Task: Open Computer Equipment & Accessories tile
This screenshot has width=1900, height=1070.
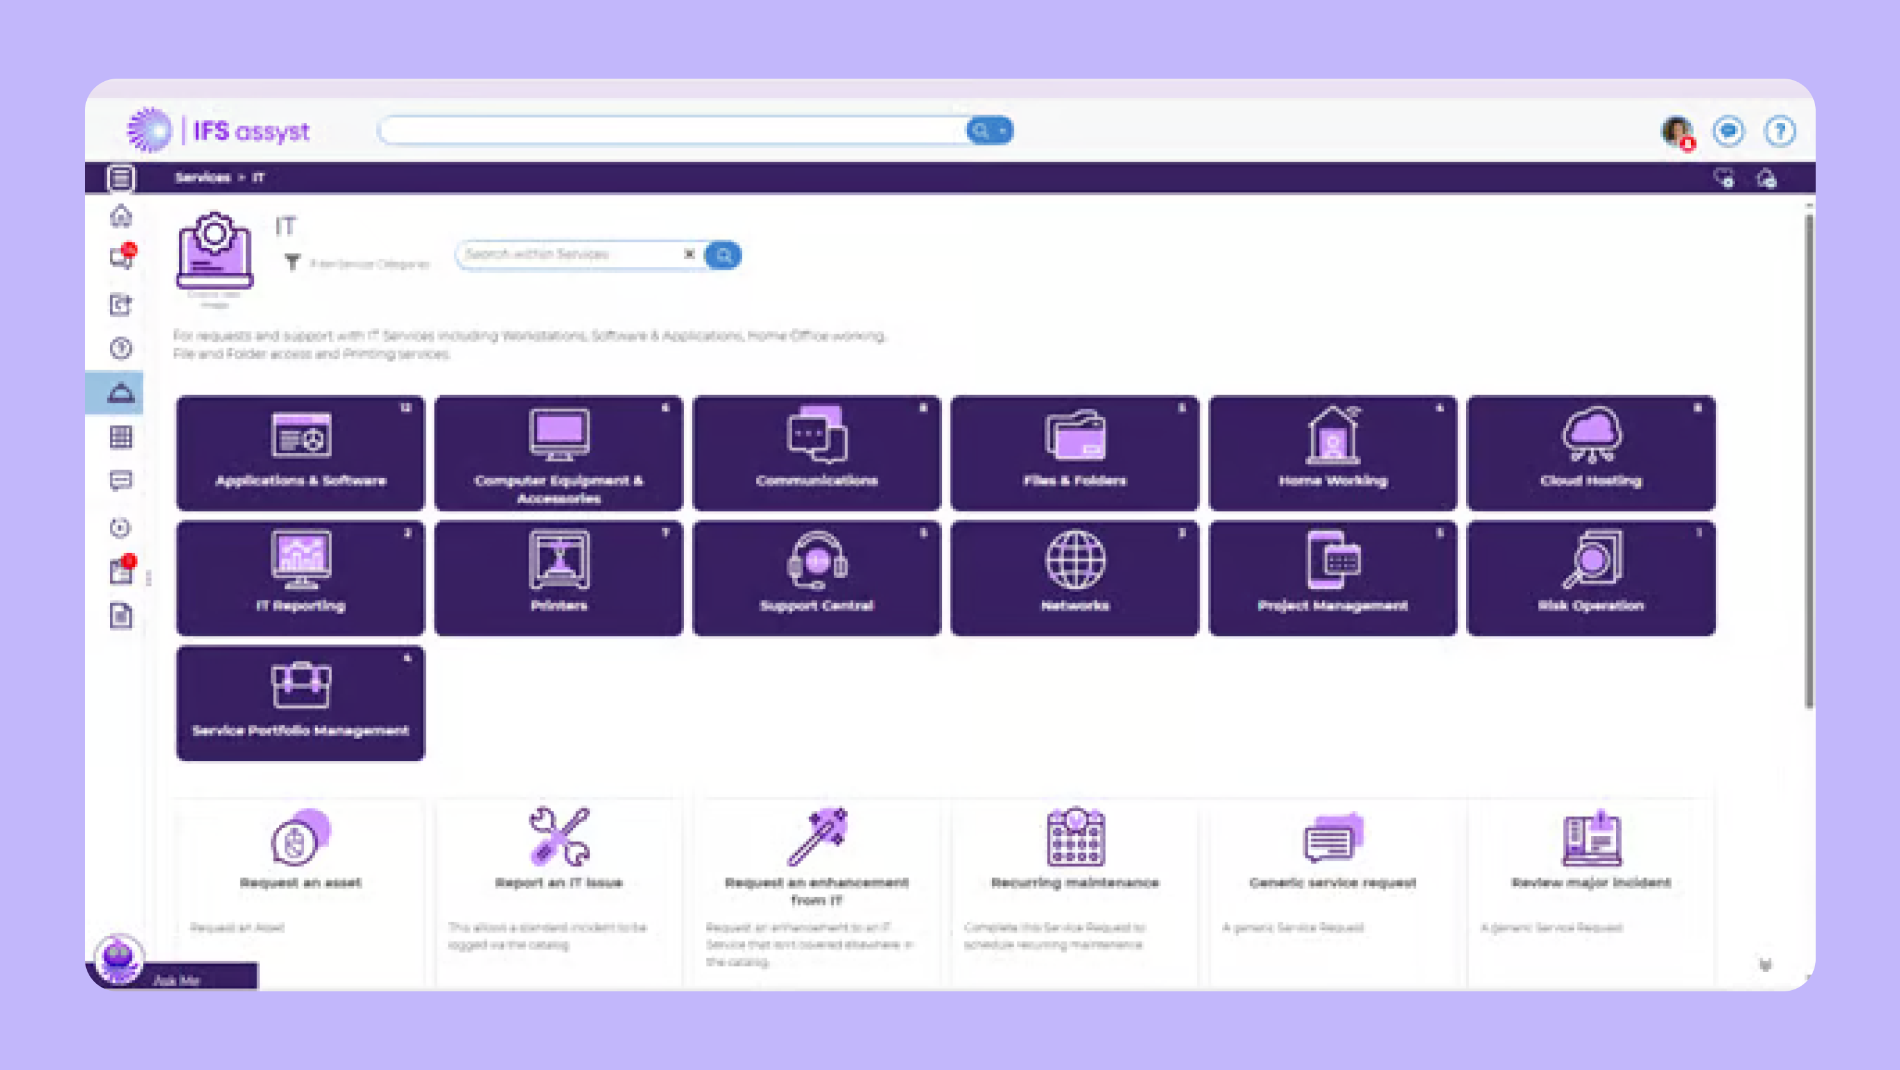Action: tap(559, 453)
